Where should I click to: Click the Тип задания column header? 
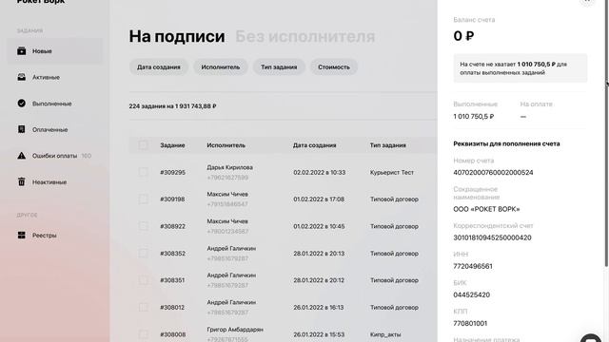[x=387, y=145]
